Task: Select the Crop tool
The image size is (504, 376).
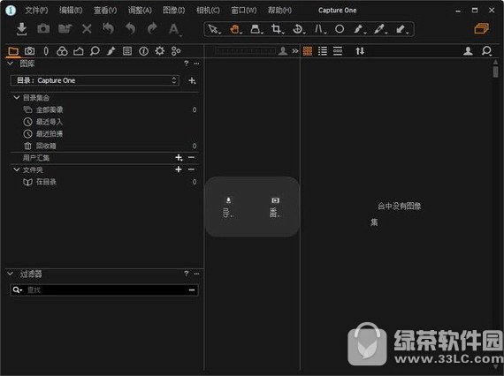Action: tap(277, 29)
